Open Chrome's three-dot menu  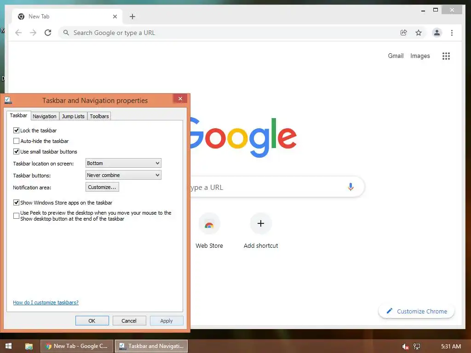[x=452, y=33]
